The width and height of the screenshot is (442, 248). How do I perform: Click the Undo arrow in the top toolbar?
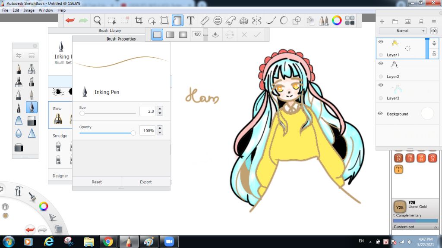70,20
